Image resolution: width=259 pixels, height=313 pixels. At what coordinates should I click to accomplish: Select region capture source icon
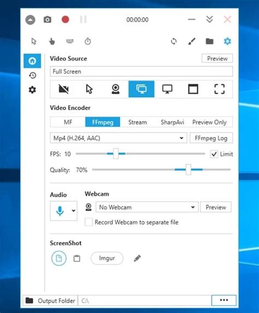click(219, 89)
